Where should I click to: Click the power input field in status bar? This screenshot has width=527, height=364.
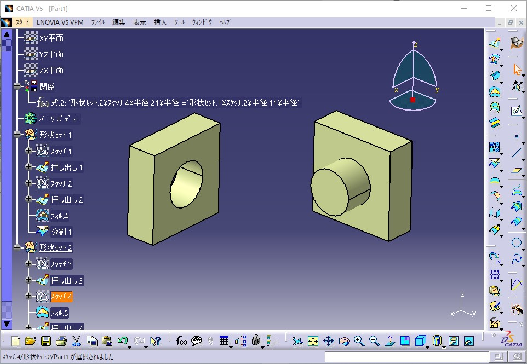point(406,357)
